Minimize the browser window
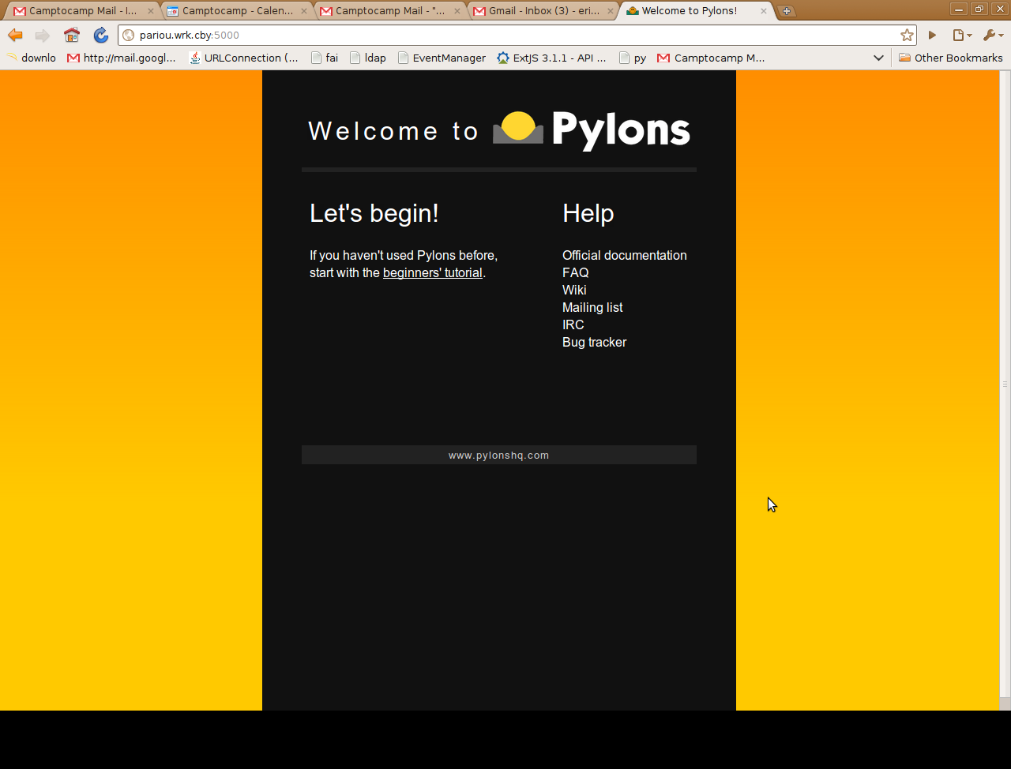The height and width of the screenshot is (769, 1011). [x=958, y=9]
